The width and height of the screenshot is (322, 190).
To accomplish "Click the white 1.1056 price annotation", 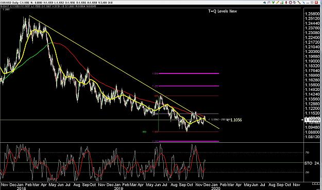I will tap(236, 120).
